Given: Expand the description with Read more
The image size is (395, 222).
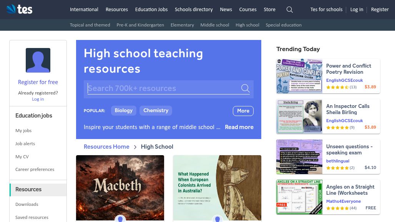Looking at the screenshot, I should click(x=239, y=127).
